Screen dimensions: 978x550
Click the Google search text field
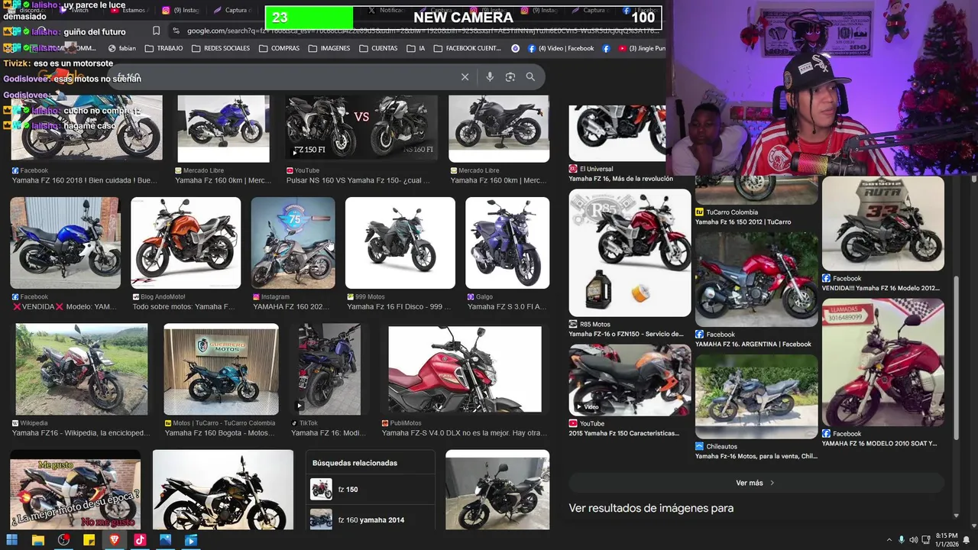click(283, 77)
